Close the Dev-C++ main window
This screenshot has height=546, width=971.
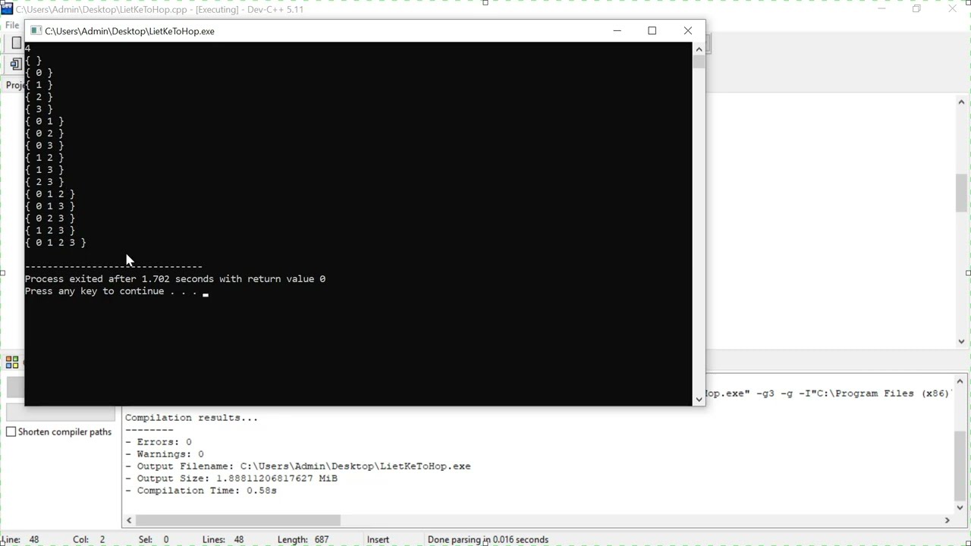click(x=952, y=9)
